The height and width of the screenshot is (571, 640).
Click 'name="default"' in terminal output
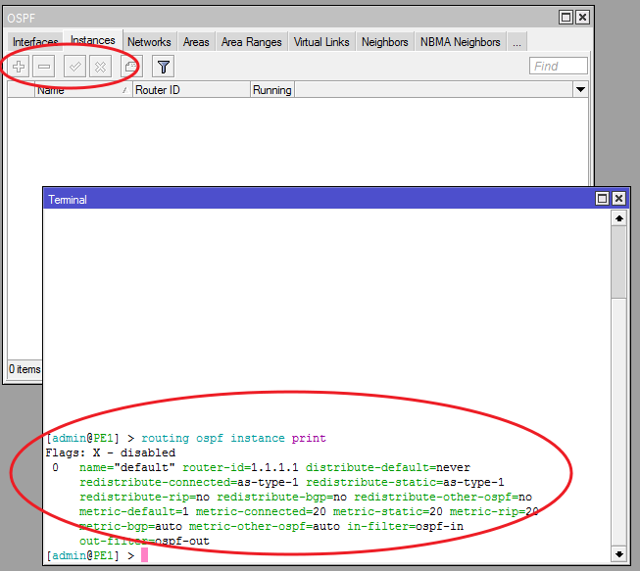[x=127, y=467]
